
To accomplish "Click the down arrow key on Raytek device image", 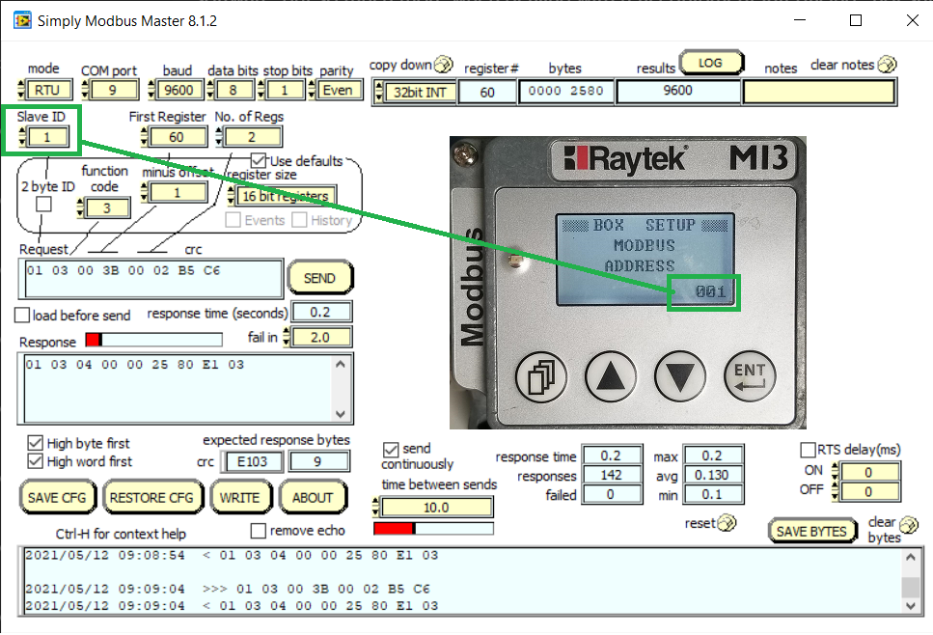I will [x=680, y=377].
